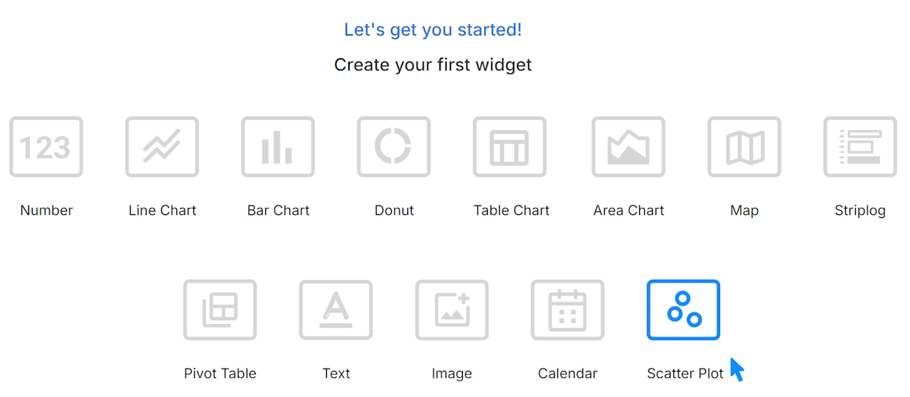Pick the Bar Chart widget icon

pos(278,147)
